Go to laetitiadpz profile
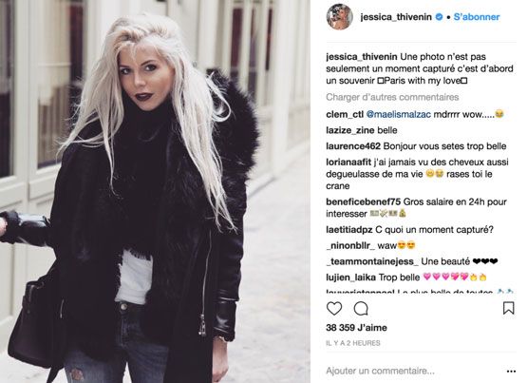527x383 pixels. [x=348, y=230]
